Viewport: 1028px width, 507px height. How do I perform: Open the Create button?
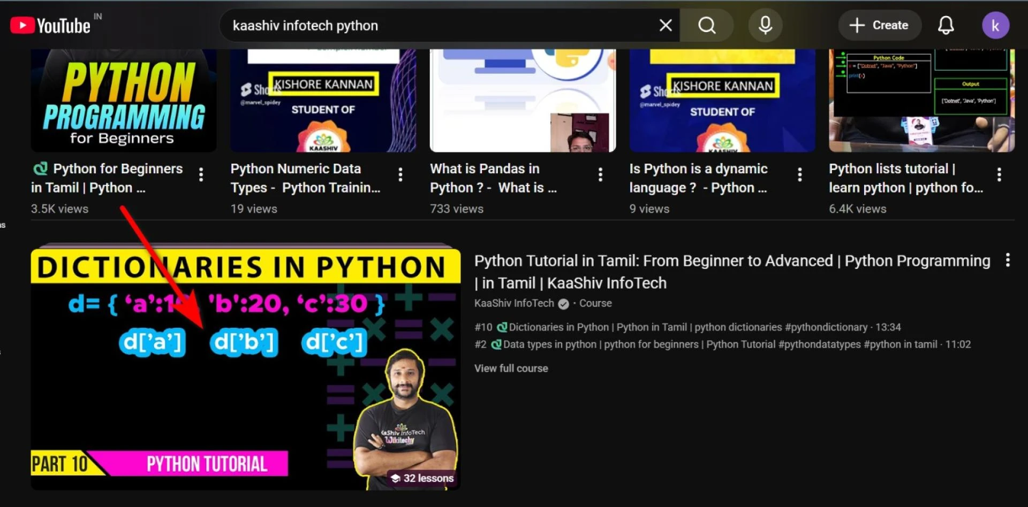[879, 25]
